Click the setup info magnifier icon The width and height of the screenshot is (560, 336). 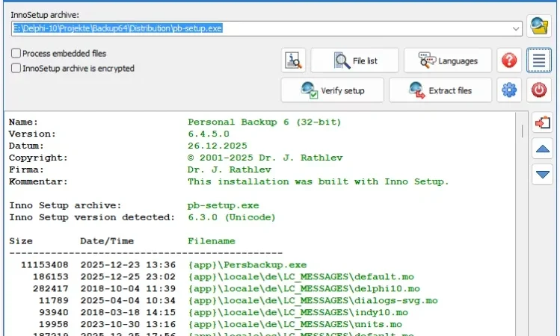coord(293,60)
